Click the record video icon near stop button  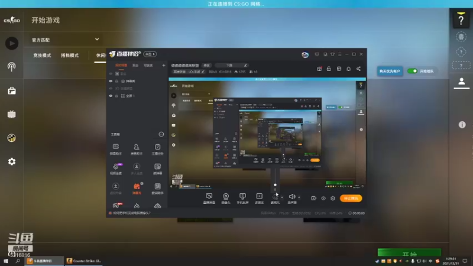click(x=313, y=198)
